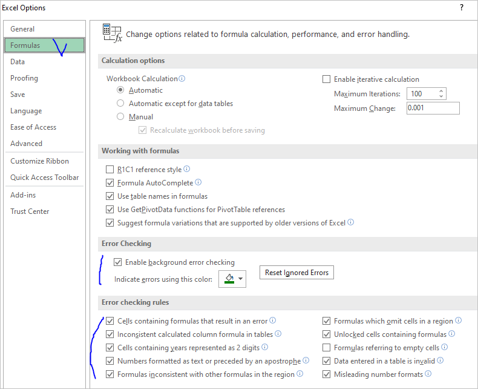478x389 pixels.
Task: Uncheck Cells containing years as 2 digits
Action: [110, 347]
